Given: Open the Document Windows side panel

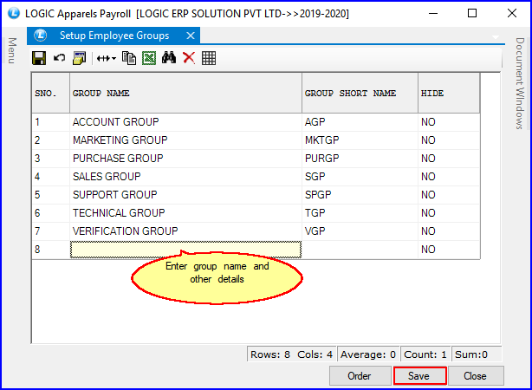Looking at the screenshot, I should 520,83.
